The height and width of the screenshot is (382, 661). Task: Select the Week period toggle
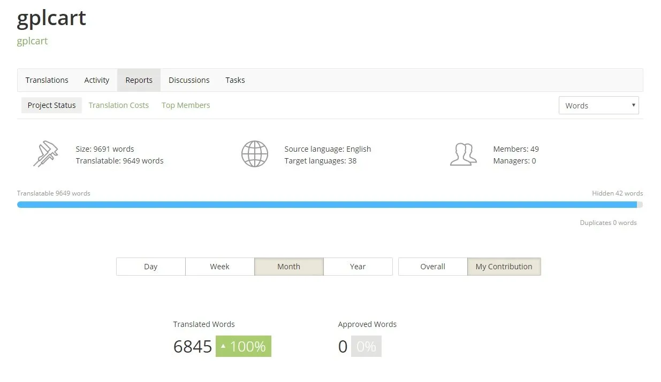click(220, 267)
